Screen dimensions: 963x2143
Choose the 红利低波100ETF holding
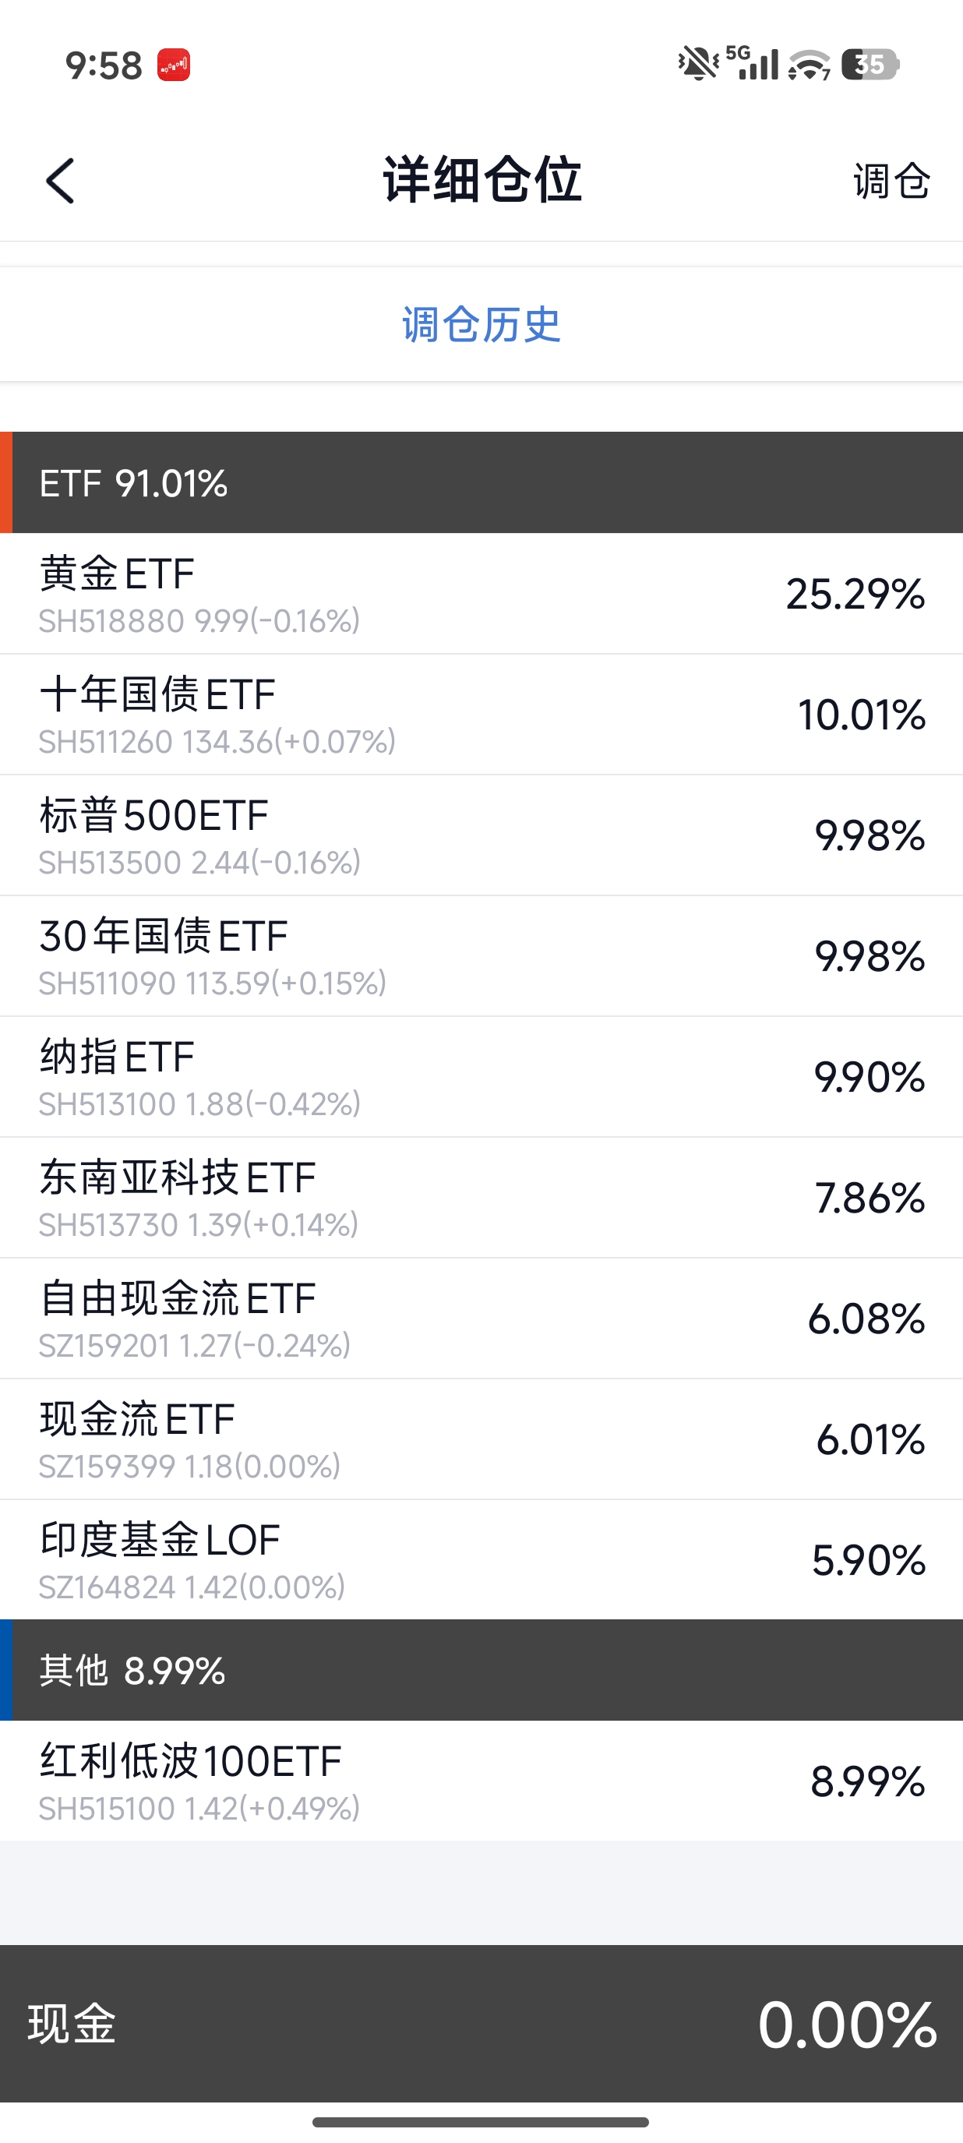[481, 1781]
